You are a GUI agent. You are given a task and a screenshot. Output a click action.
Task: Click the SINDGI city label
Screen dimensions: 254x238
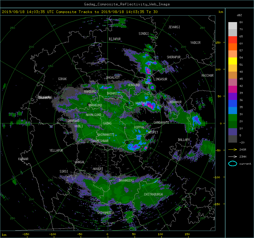point(144,34)
